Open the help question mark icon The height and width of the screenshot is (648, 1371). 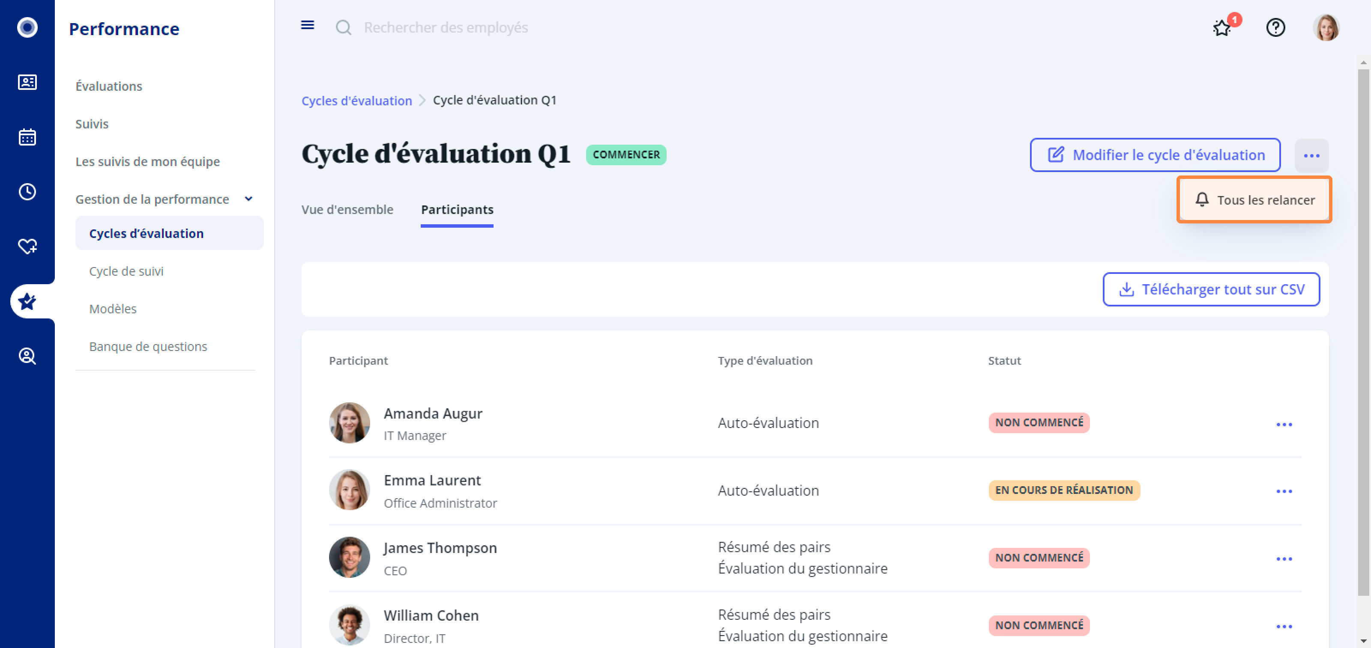click(x=1275, y=28)
